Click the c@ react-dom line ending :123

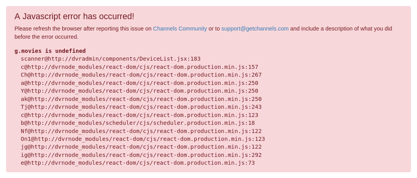coord(139,115)
